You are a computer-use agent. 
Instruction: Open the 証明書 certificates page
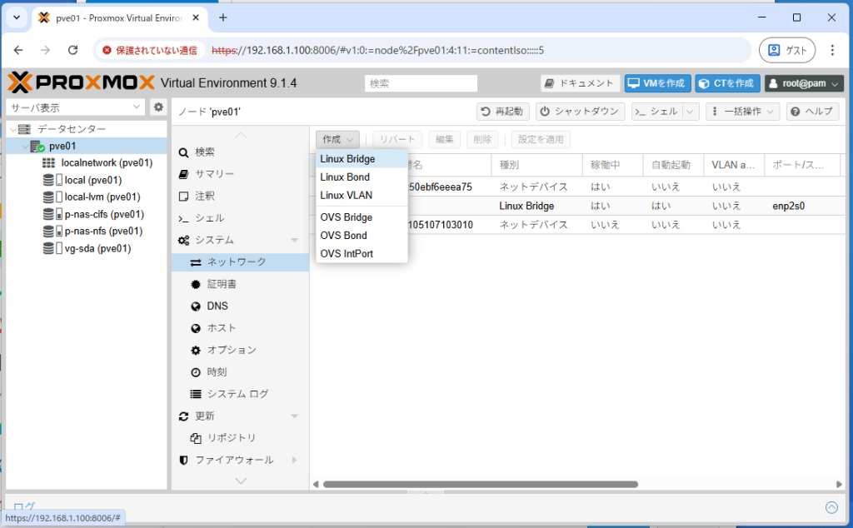click(x=222, y=284)
